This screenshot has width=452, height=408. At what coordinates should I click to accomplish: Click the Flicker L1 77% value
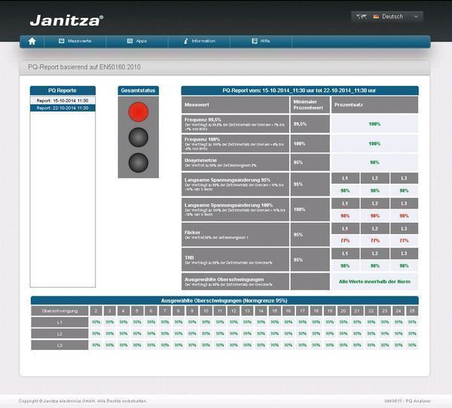pos(345,240)
